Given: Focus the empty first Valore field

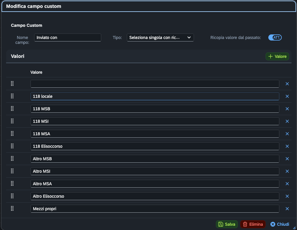Looking at the screenshot, I should pyautogui.click(x=155, y=84).
